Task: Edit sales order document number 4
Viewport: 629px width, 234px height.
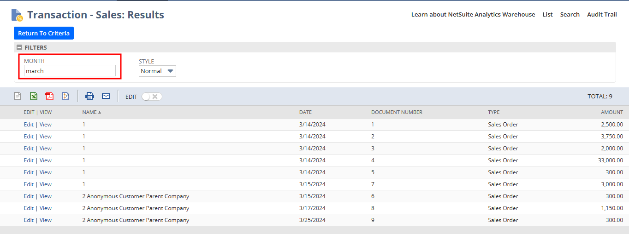Action: (x=29, y=160)
